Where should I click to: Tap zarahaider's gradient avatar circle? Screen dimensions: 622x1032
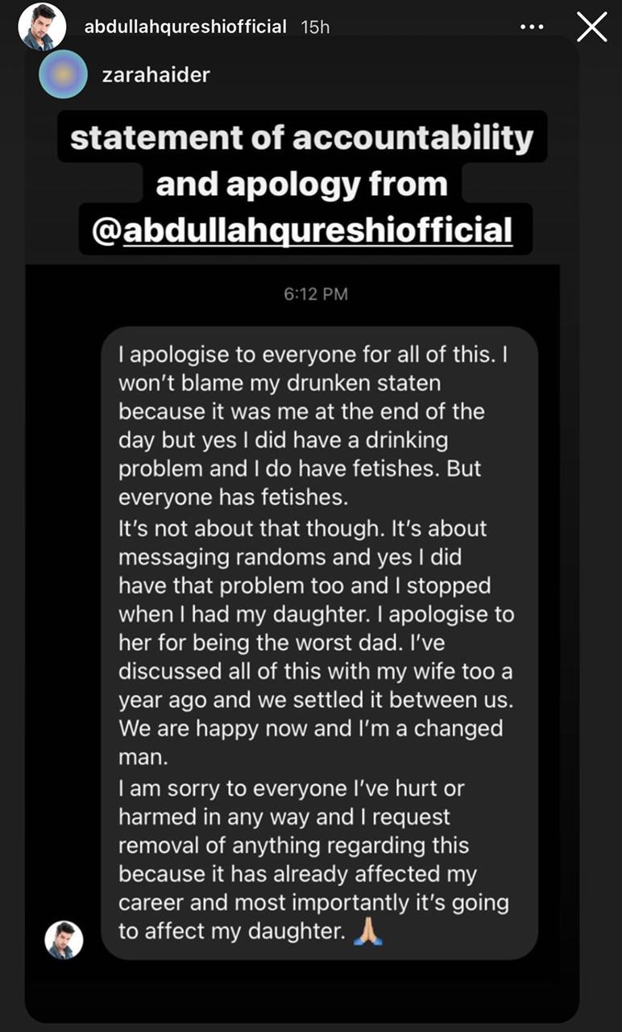point(64,74)
